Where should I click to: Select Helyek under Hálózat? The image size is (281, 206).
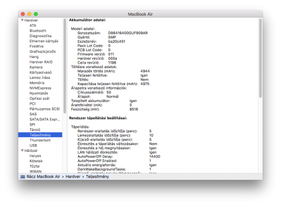point(35,156)
